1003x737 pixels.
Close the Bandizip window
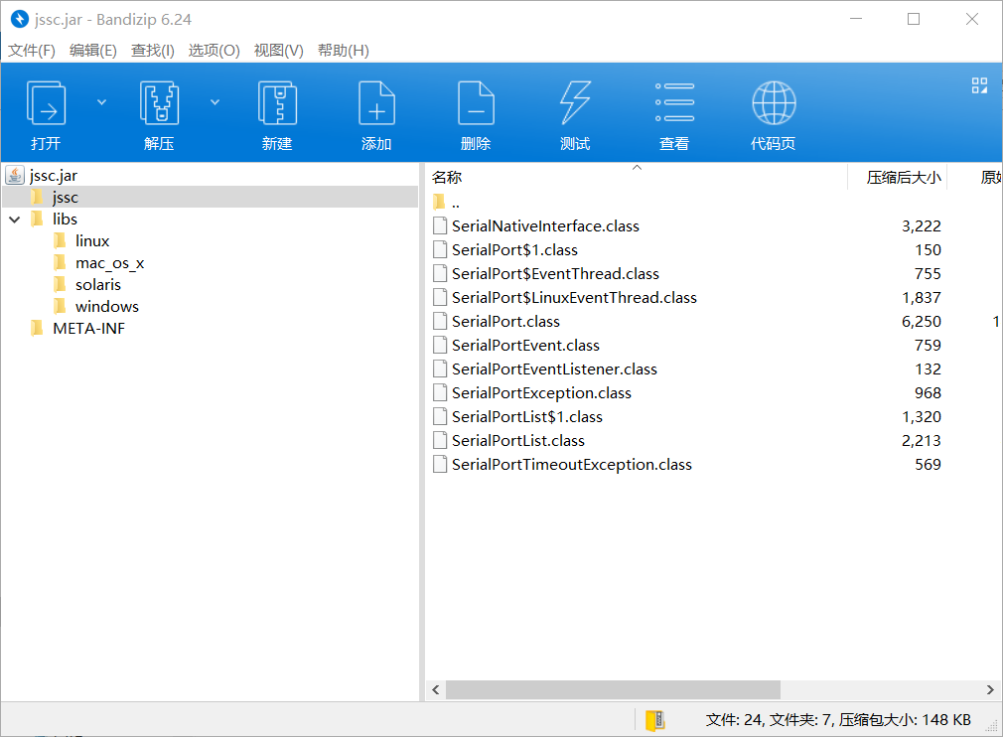coord(971,19)
